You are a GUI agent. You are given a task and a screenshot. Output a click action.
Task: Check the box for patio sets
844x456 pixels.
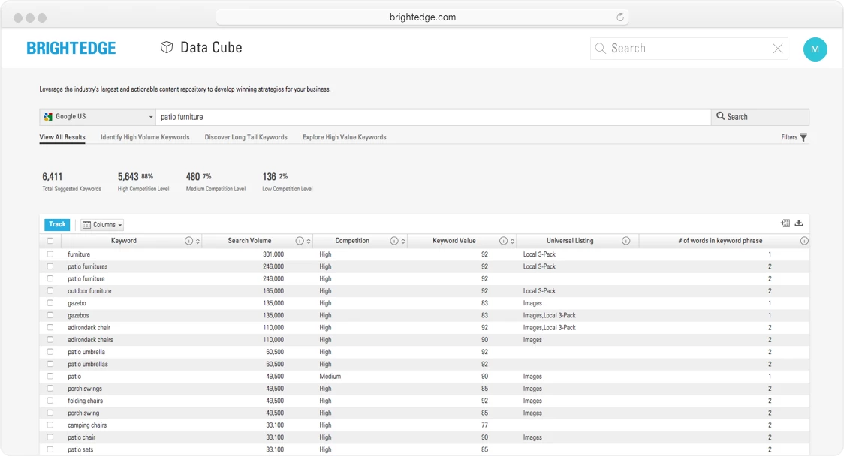50,449
